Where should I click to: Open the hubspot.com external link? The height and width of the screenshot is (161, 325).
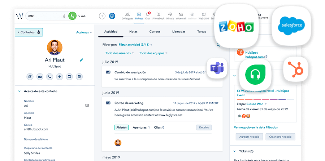256,57
